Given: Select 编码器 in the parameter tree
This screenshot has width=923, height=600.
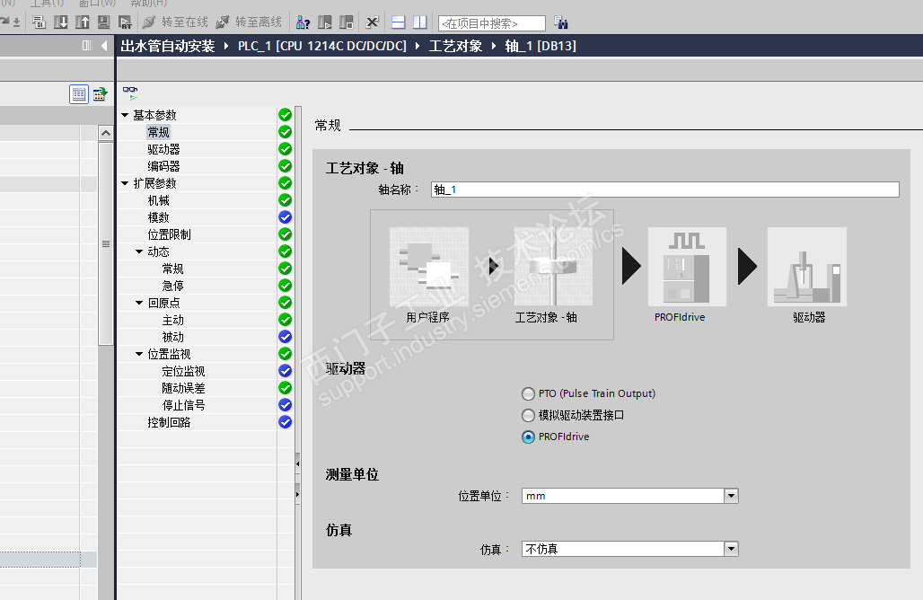Looking at the screenshot, I should 163,166.
